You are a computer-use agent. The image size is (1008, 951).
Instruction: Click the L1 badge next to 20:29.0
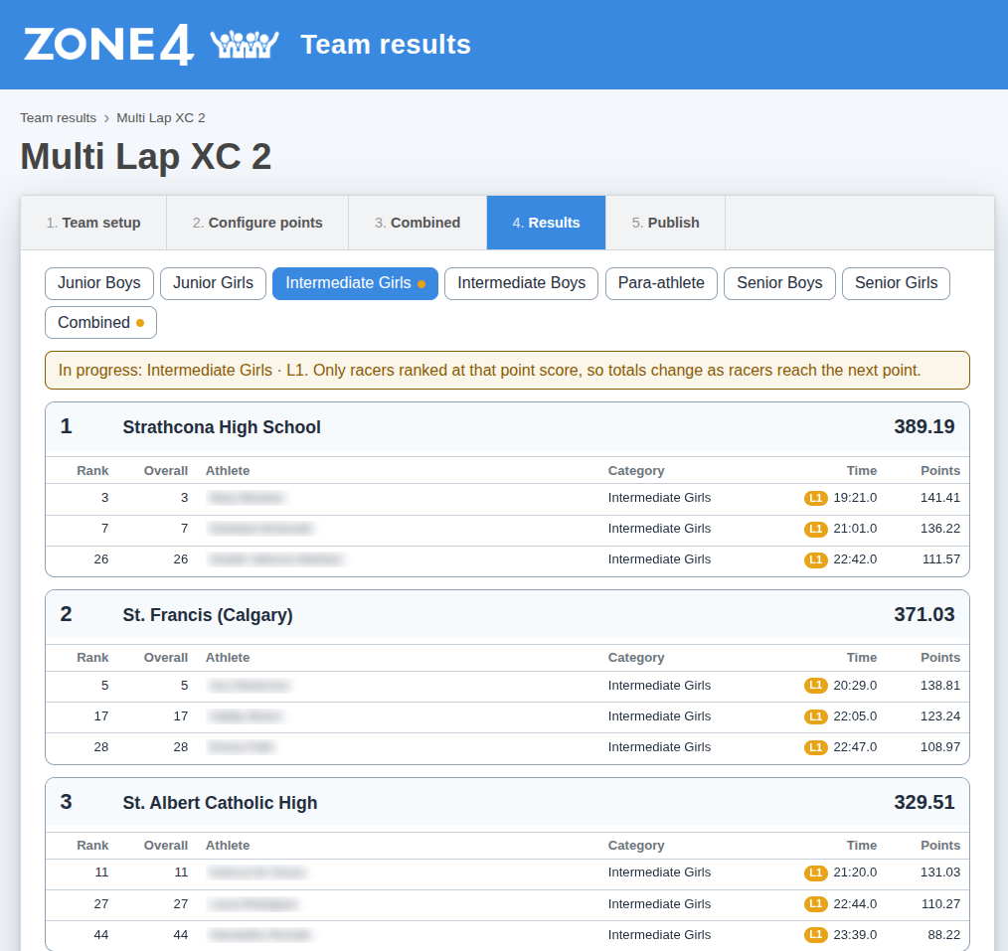coord(816,686)
